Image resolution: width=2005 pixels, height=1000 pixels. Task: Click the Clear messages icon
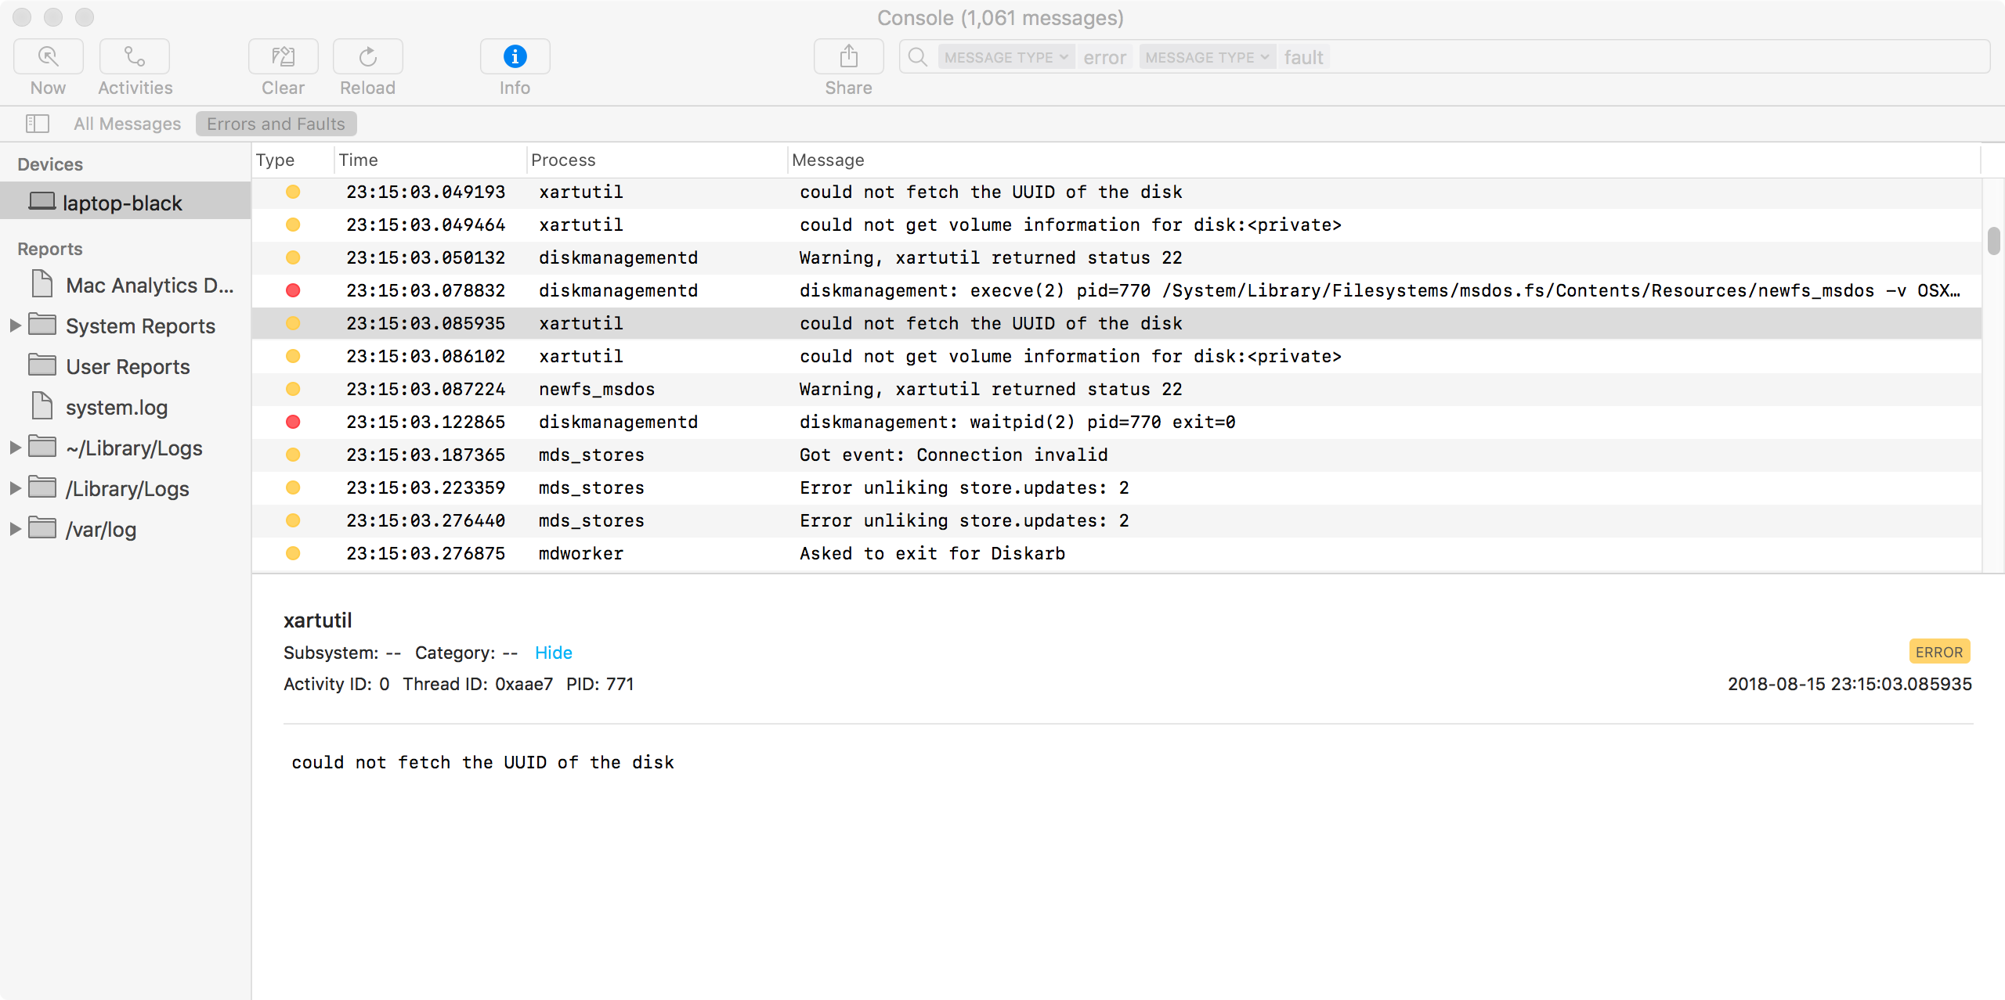click(x=283, y=57)
